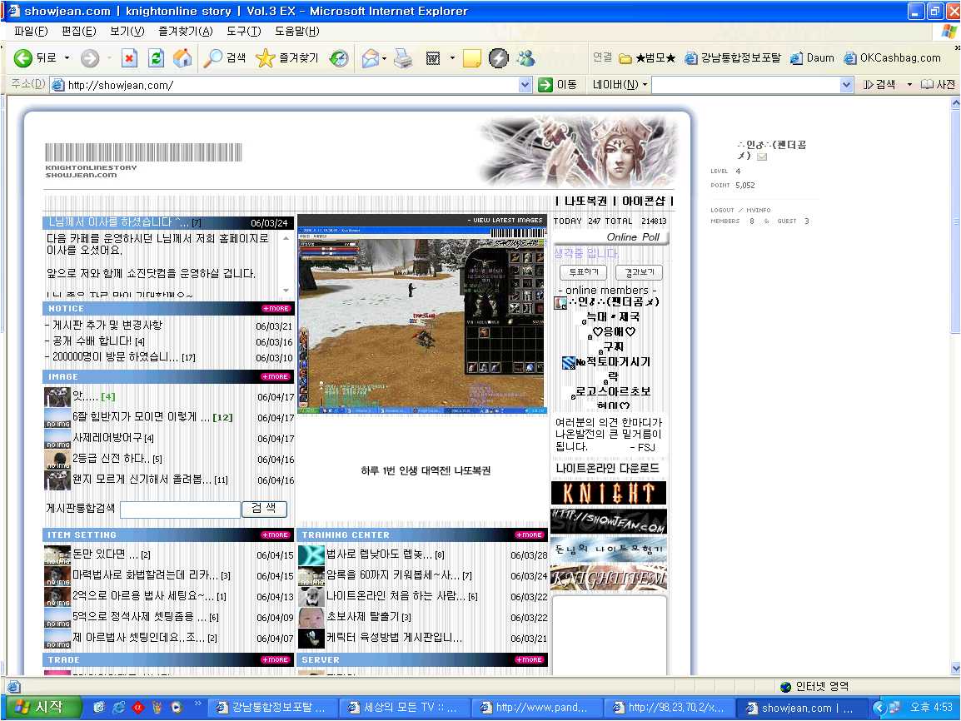Open the OKCashbag.com link shortcut
The image size is (961, 721).
click(x=893, y=58)
